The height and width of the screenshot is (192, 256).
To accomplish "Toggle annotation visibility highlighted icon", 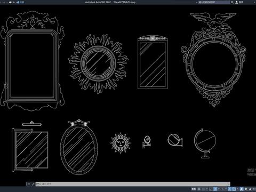I will (x=242, y=189).
